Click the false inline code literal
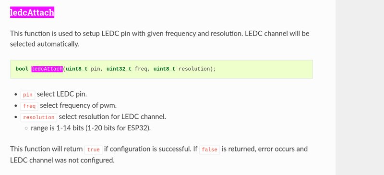This screenshot has width=384, height=175. click(x=210, y=150)
